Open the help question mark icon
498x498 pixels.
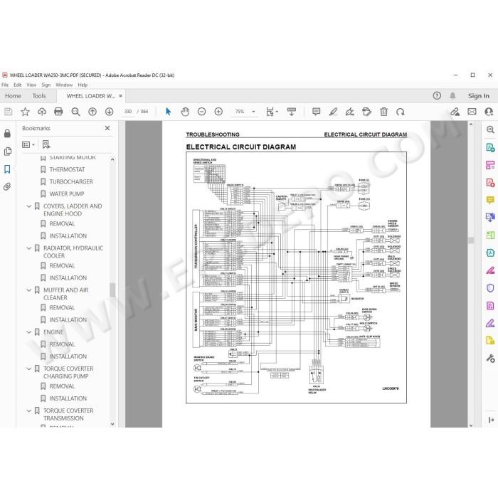pos(437,95)
